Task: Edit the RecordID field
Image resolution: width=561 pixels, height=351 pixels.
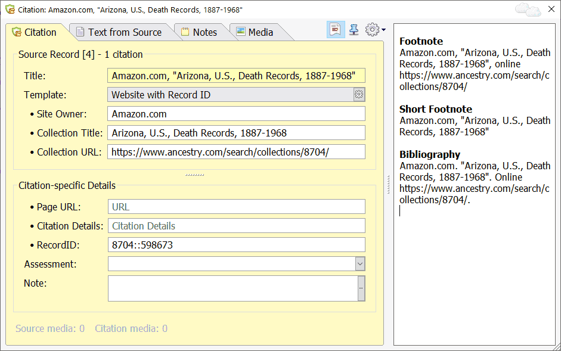Action: coord(236,245)
